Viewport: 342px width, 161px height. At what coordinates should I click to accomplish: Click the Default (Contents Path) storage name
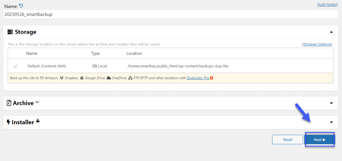(x=47, y=66)
